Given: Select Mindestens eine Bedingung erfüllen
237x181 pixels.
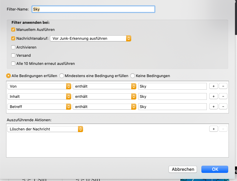Looking at the screenshot, I should (62, 76).
